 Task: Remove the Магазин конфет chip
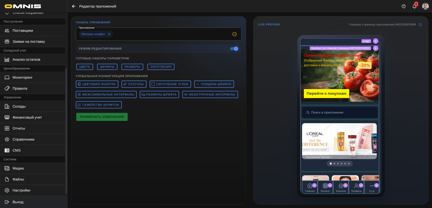click(109, 34)
